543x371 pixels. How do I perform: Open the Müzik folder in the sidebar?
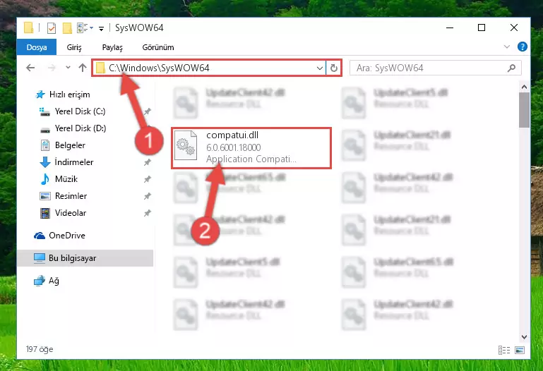pyautogui.click(x=66, y=179)
